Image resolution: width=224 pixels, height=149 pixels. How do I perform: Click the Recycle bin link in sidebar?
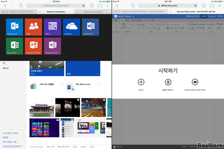pos(6,137)
